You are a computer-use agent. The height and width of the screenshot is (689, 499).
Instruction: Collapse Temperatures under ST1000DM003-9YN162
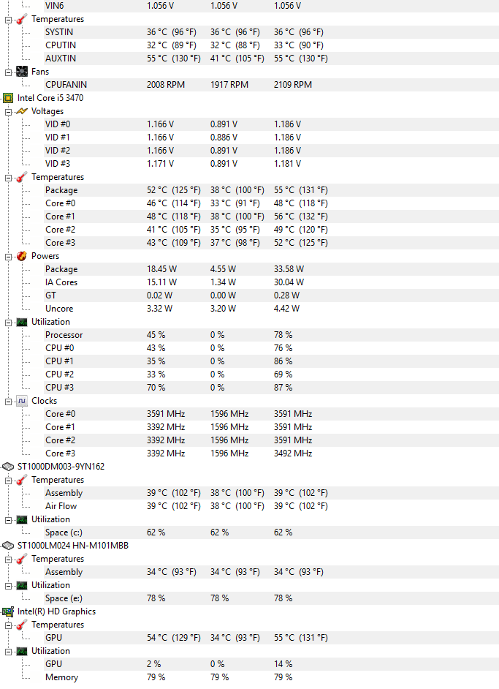[x=9, y=480]
